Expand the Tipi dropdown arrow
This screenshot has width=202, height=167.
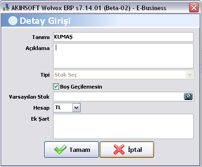pos(190,75)
